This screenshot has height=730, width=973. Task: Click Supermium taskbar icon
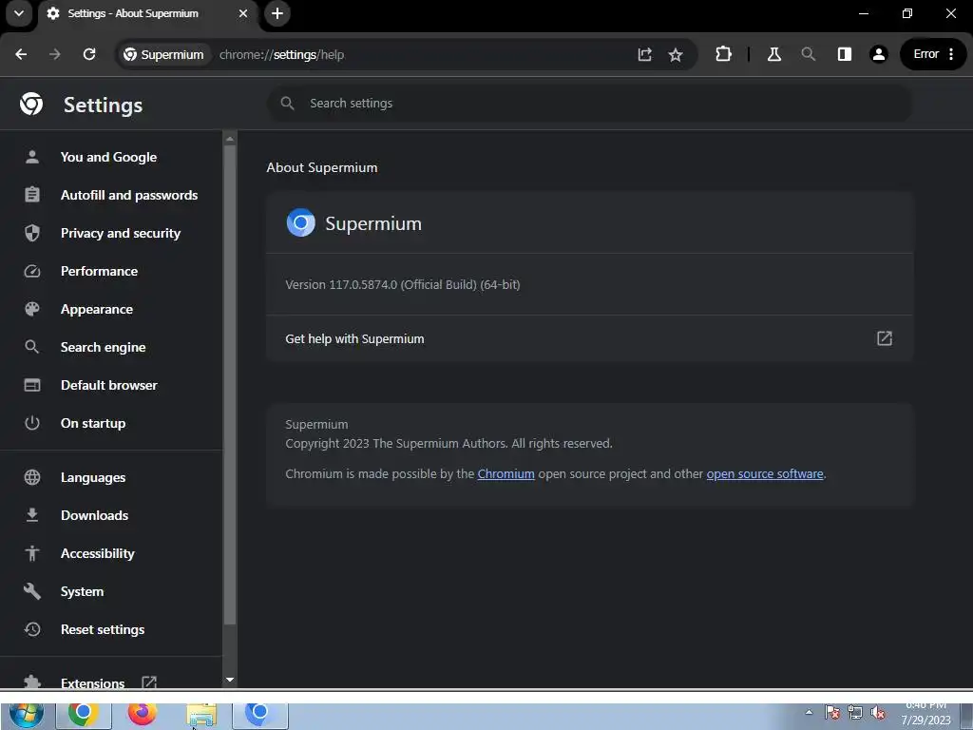pyautogui.click(x=260, y=715)
